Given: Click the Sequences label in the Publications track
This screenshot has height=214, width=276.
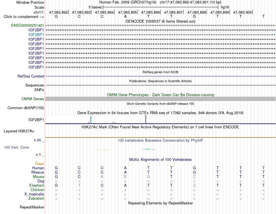Looking at the screenshot, I should coord(35,85).
